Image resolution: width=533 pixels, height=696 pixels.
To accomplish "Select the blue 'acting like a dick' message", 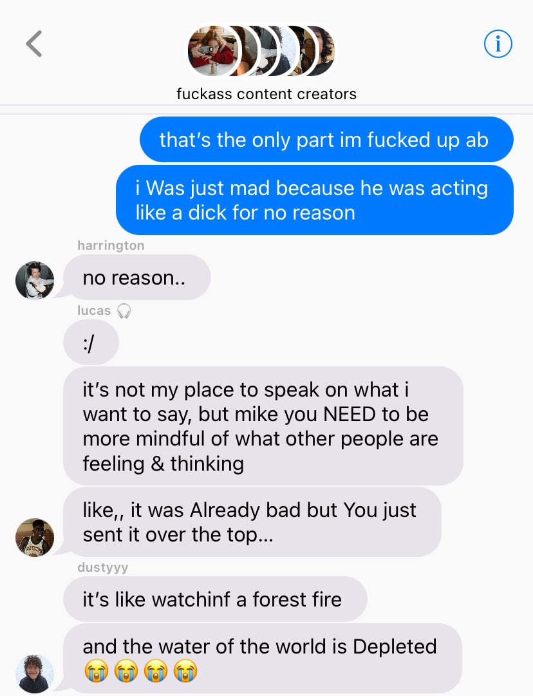I will [315, 200].
